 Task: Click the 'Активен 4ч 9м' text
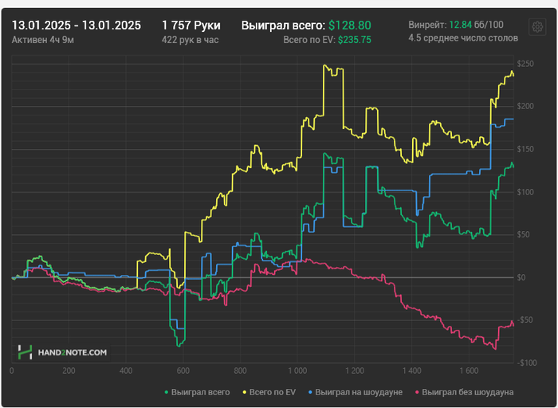point(43,40)
